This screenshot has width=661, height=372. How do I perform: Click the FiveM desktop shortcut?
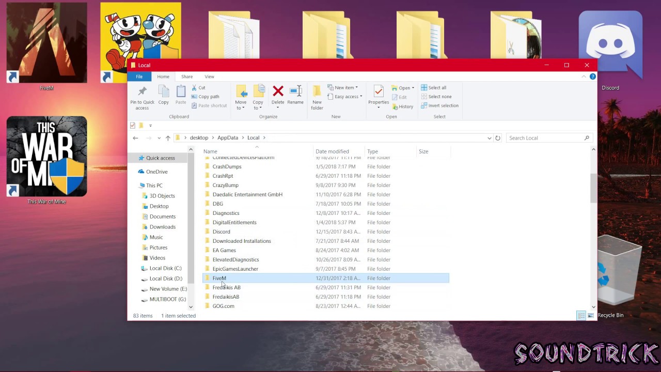pyautogui.click(x=46, y=47)
